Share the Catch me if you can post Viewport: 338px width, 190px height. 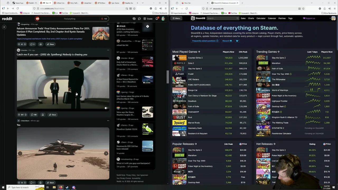tap(52, 115)
